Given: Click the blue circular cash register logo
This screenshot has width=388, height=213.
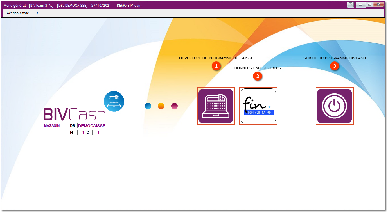Looking at the screenshot, I should tap(114, 101).
